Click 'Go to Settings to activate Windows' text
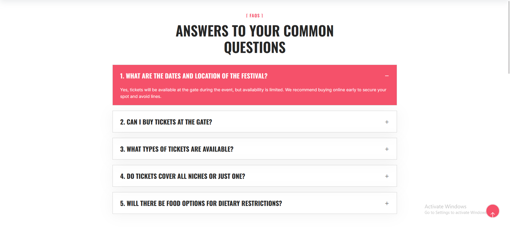The width and height of the screenshot is (510, 228). pos(455,213)
